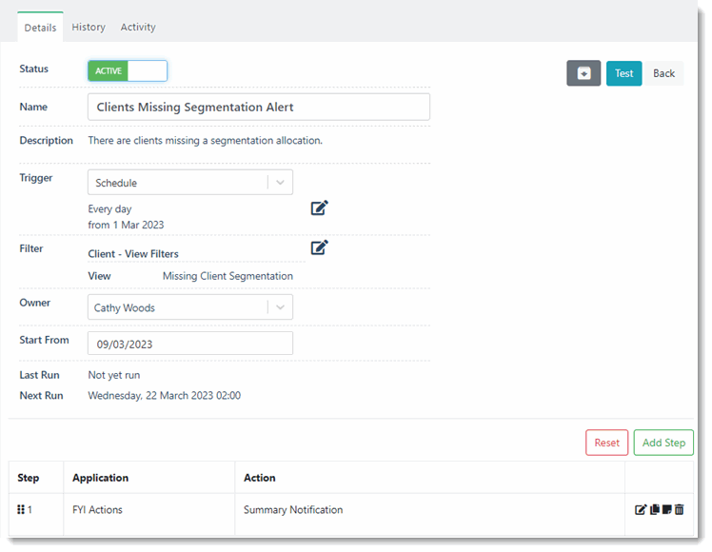The image size is (712, 552).
Task: Click the Back button
Action: point(663,73)
